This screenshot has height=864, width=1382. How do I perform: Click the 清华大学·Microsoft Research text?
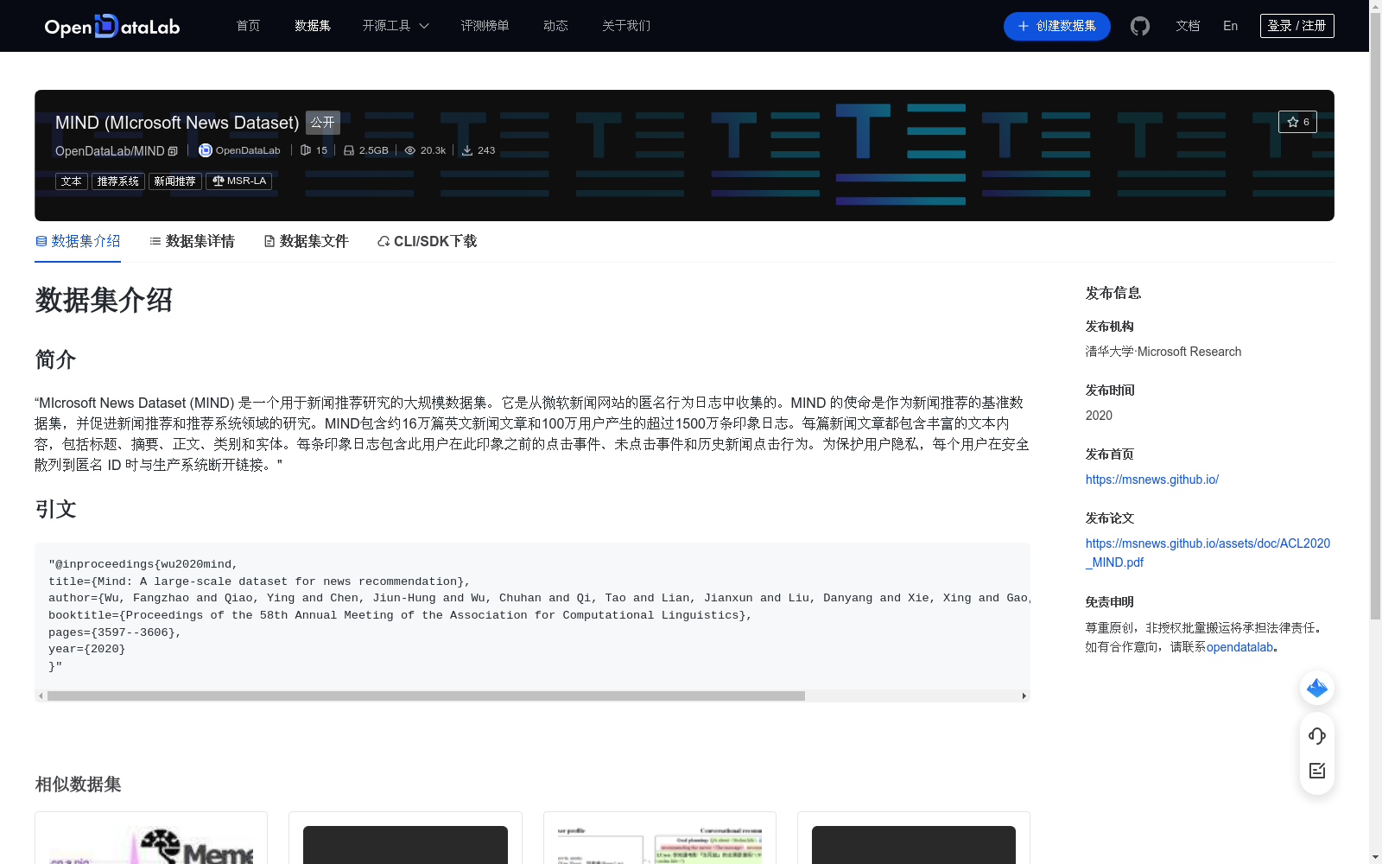click(x=1163, y=352)
